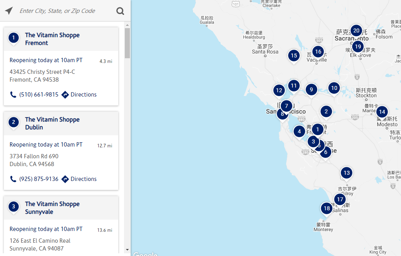
Task: Open The Vitamin Shoppe Sunnyvale store link
Action: click(52, 208)
